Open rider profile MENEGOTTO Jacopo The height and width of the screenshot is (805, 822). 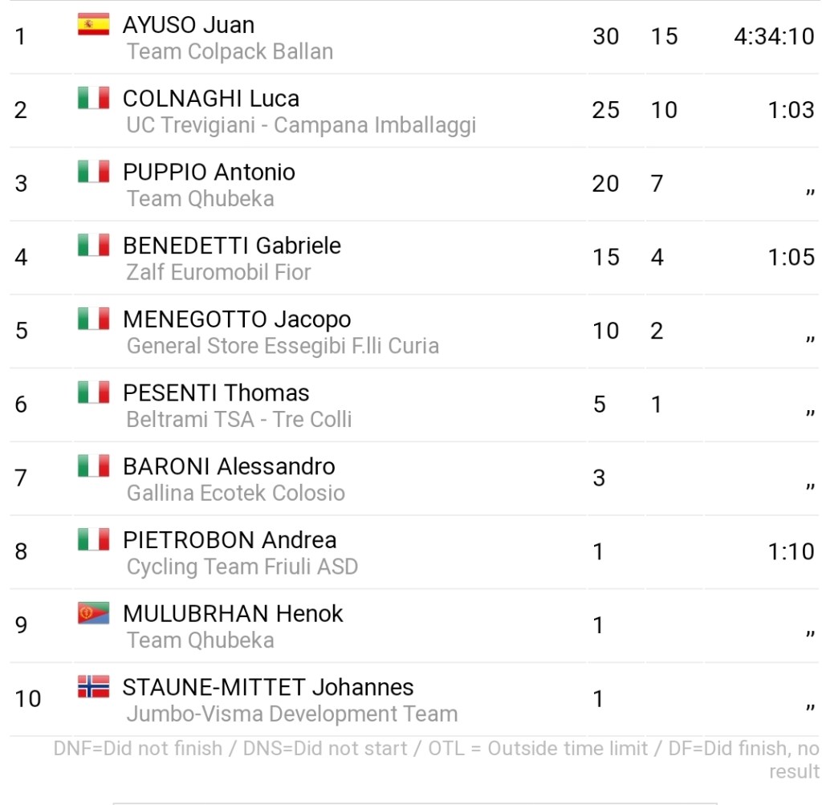point(237,319)
